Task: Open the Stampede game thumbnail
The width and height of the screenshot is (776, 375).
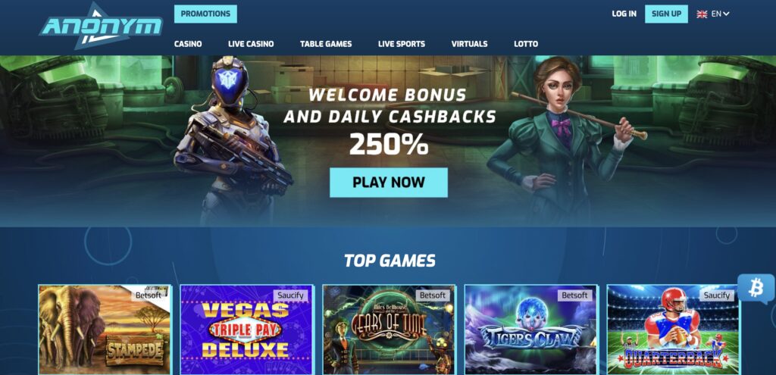Action: click(x=105, y=330)
